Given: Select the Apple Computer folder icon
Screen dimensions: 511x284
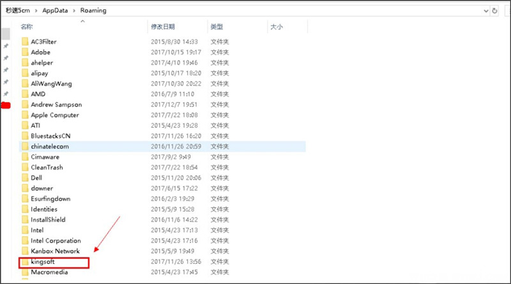Looking at the screenshot, I should 25,115.
